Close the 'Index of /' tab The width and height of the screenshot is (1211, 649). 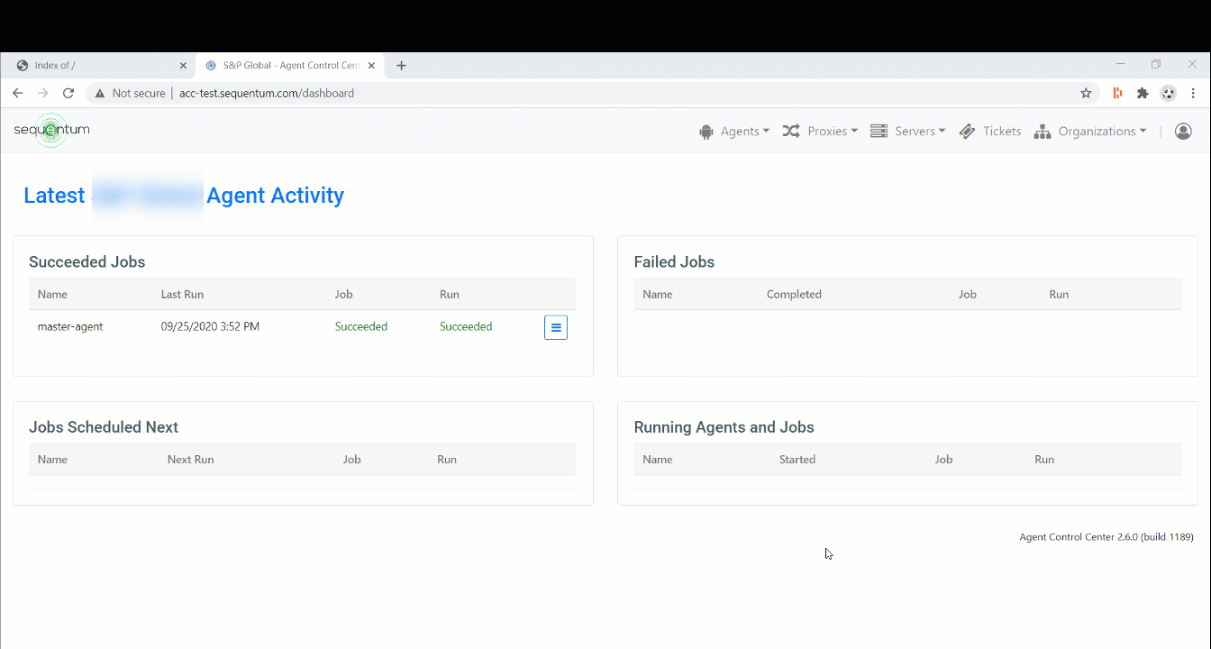click(x=183, y=66)
